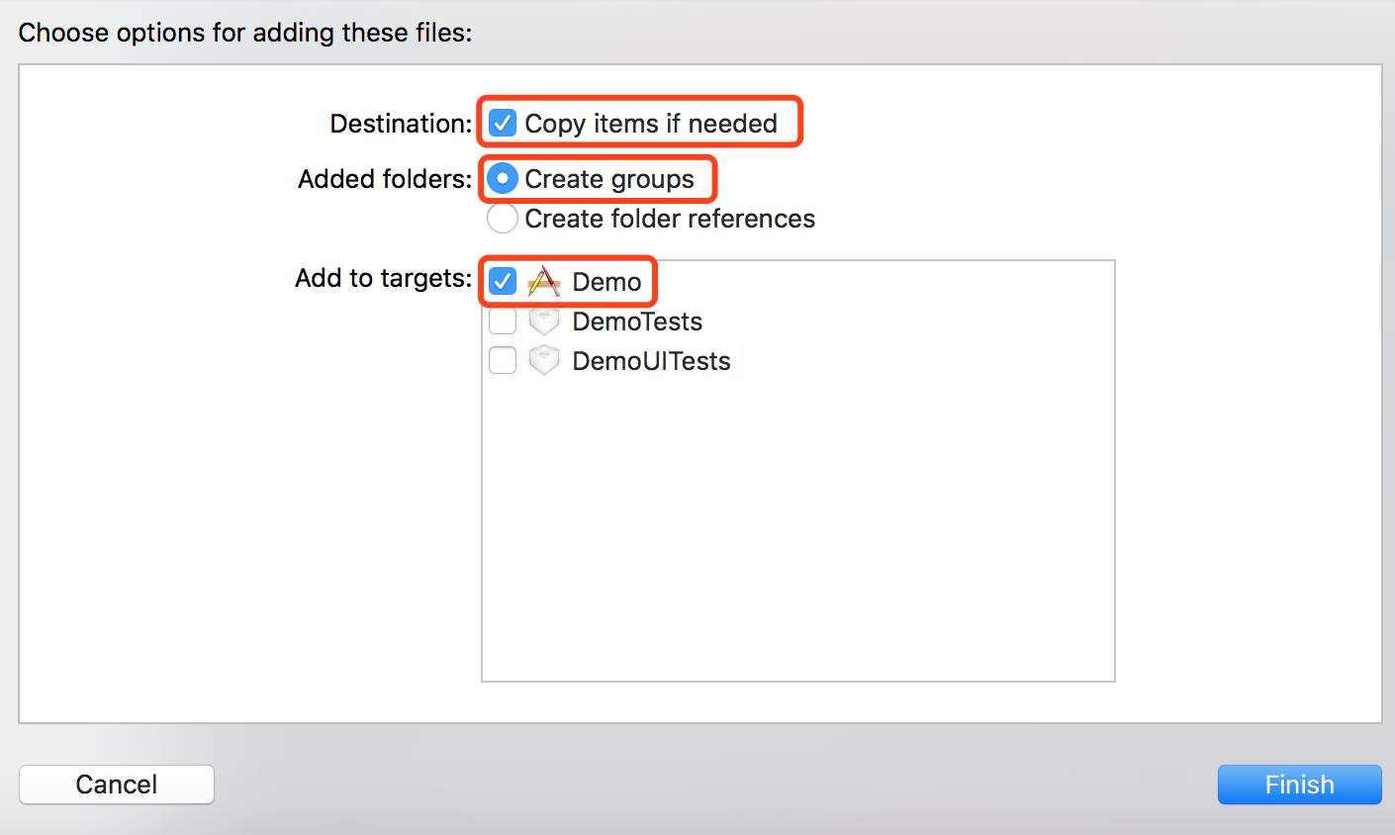The height and width of the screenshot is (835, 1395).
Task: Click the Create folder references label text
Action: [669, 219]
